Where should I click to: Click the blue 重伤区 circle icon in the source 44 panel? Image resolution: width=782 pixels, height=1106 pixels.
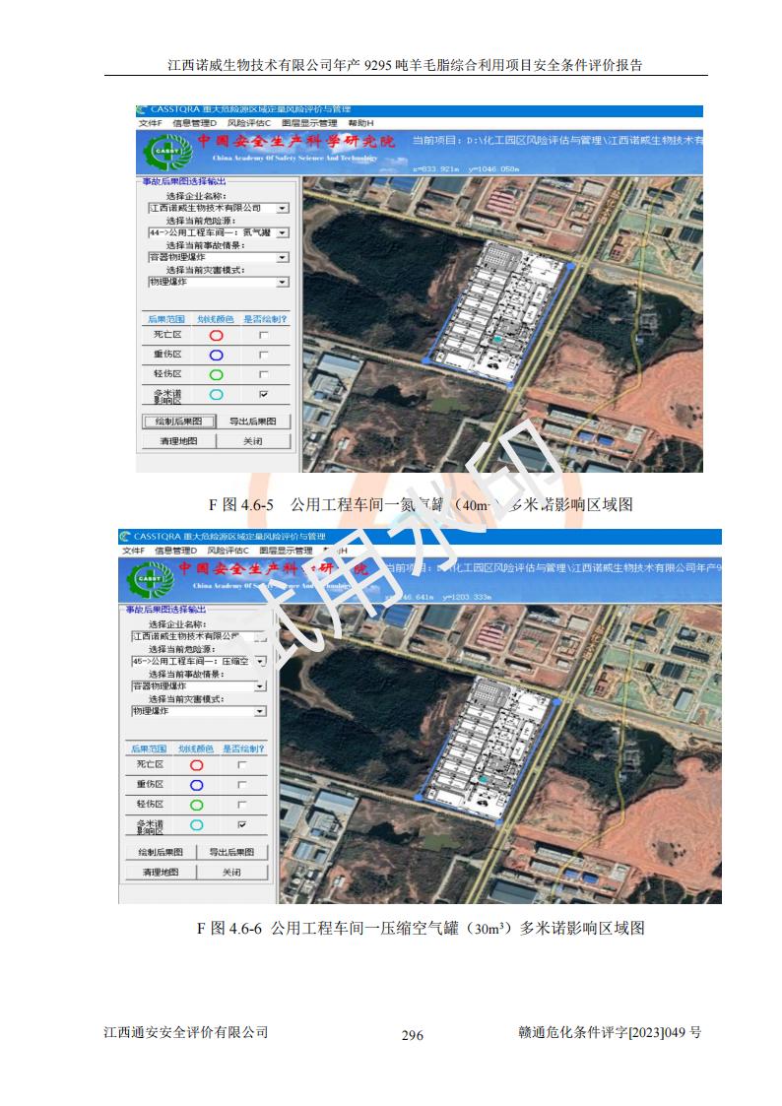click(x=216, y=355)
